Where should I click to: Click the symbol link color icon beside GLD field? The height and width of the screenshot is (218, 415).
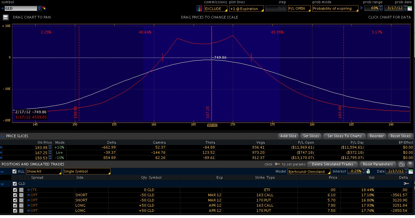tap(44, 8)
